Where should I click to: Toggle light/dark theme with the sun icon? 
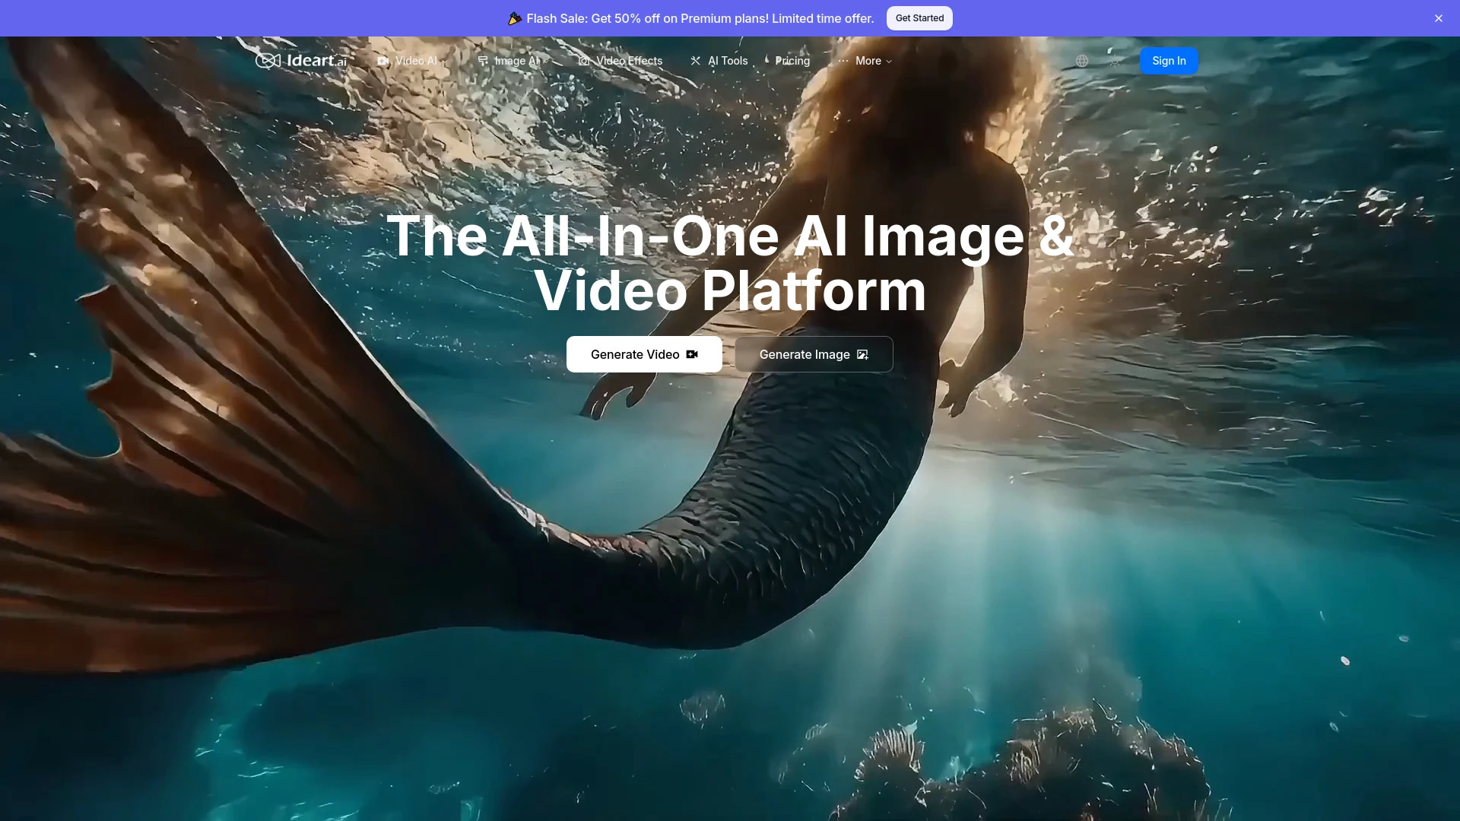(1115, 61)
